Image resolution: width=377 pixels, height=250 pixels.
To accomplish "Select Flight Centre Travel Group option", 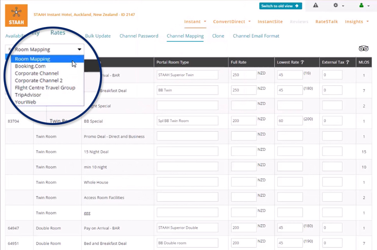I will click(x=47, y=87).
